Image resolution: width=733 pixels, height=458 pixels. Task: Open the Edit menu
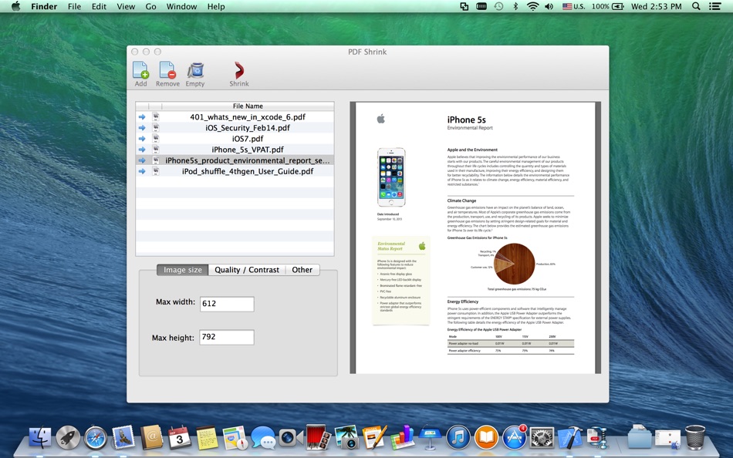99,6
